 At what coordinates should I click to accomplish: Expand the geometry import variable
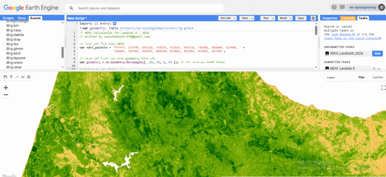[x=80, y=28]
